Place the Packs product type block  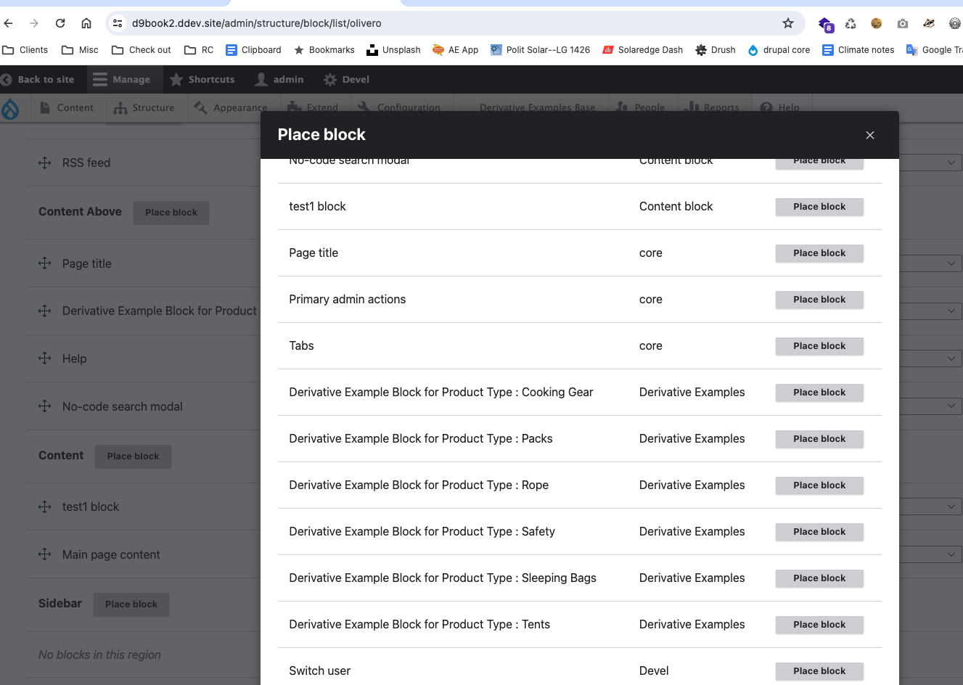tap(819, 439)
